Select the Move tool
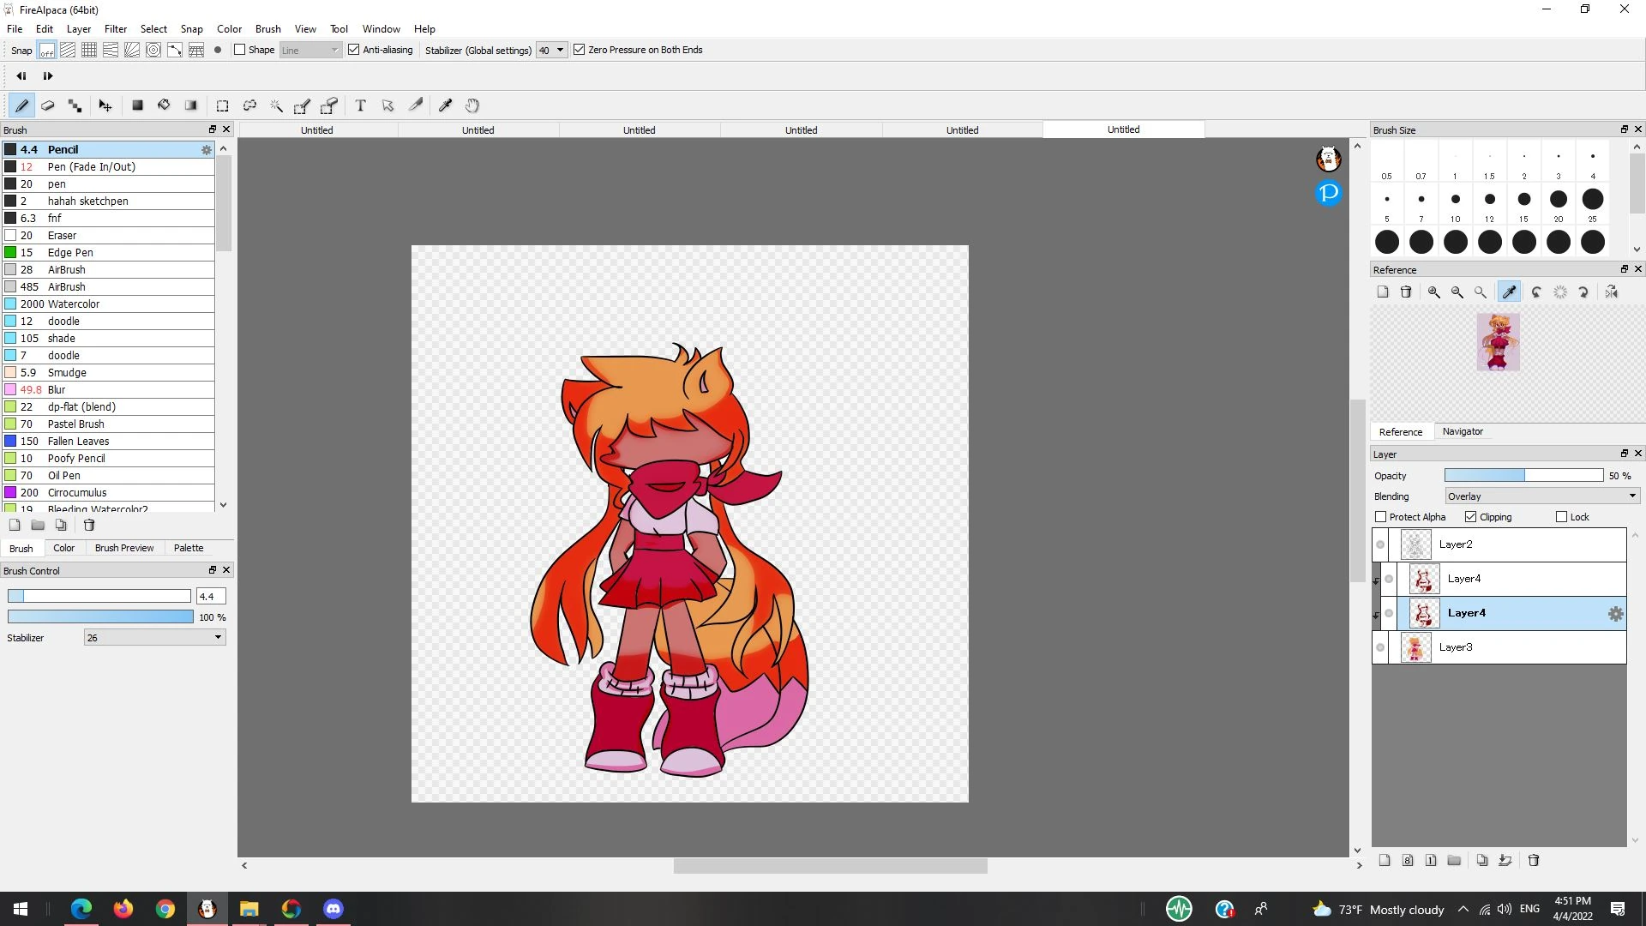 (105, 105)
